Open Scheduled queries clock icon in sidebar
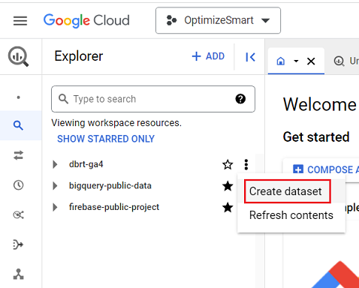 (18, 185)
